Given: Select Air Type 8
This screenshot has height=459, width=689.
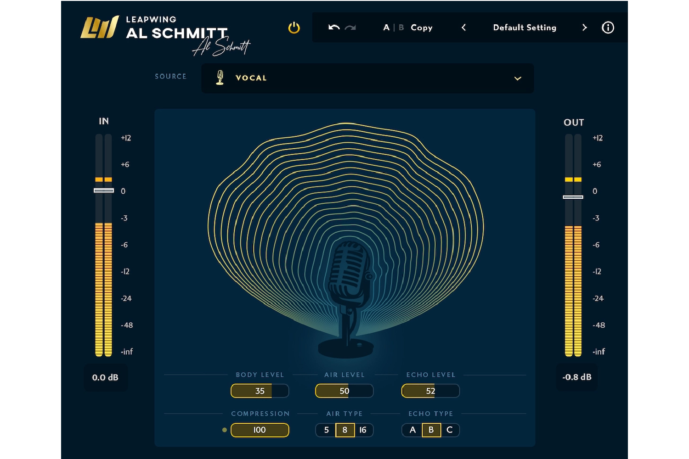Looking at the screenshot, I should click(x=345, y=430).
